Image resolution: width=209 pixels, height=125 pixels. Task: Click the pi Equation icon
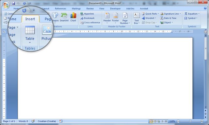[186, 14]
